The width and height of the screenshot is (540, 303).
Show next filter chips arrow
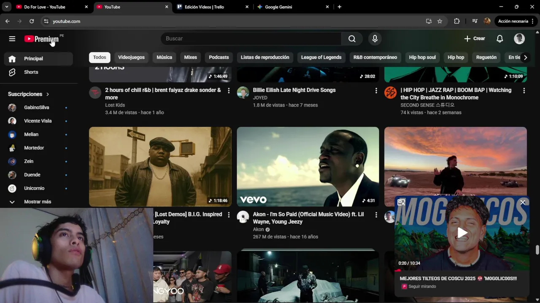coord(525,57)
